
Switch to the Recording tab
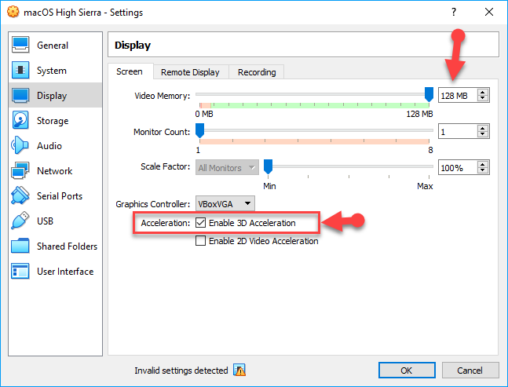coord(257,72)
